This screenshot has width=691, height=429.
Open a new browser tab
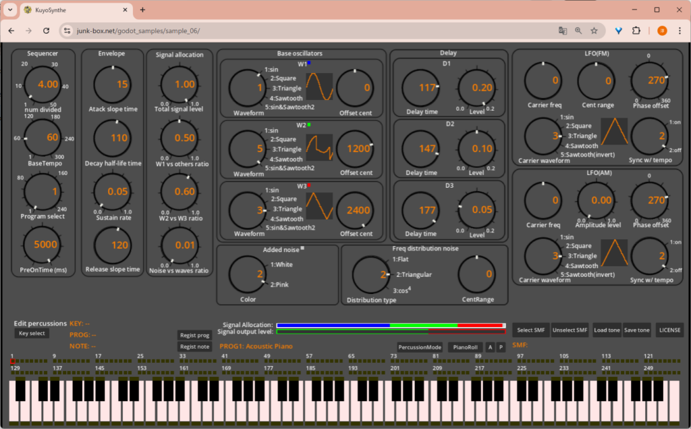click(142, 10)
